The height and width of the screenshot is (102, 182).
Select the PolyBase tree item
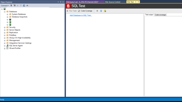tap(13, 35)
